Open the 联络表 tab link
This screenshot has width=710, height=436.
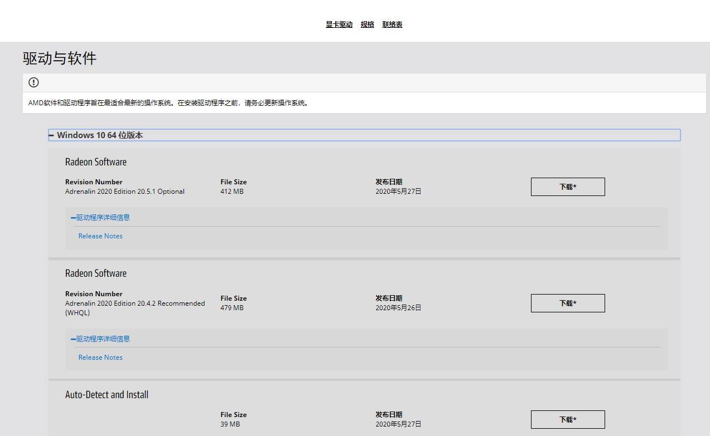click(x=393, y=25)
